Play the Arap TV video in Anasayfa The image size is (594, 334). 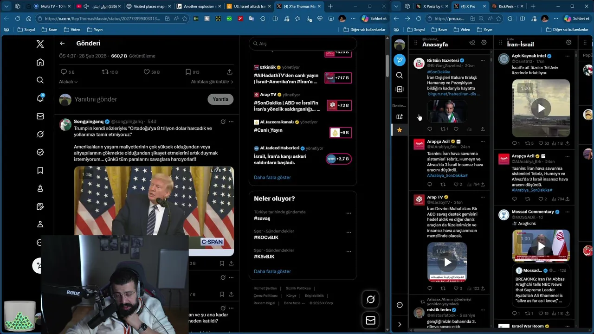[x=447, y=263]
